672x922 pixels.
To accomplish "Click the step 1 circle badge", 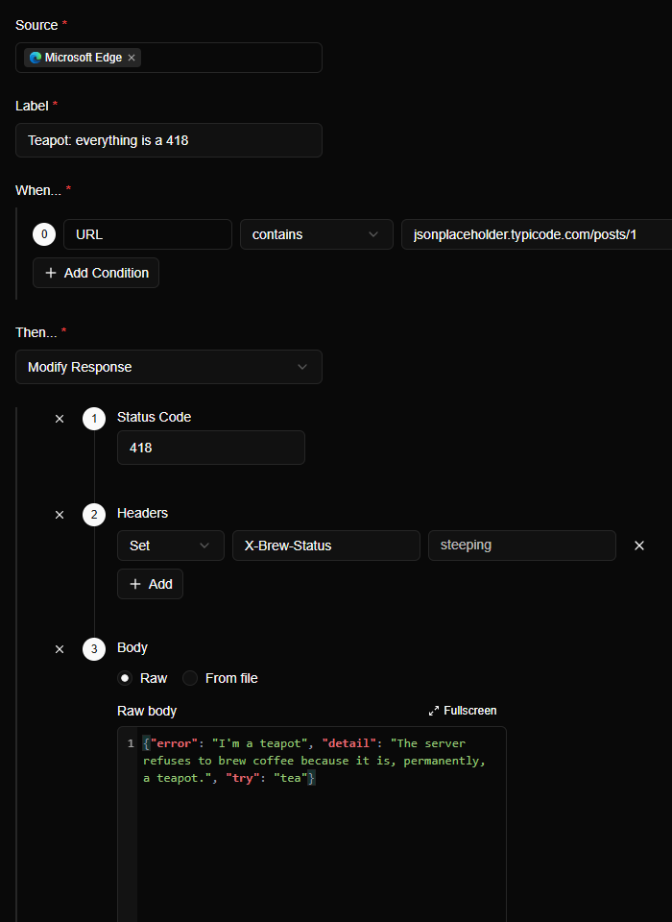I will pos(94,419).
